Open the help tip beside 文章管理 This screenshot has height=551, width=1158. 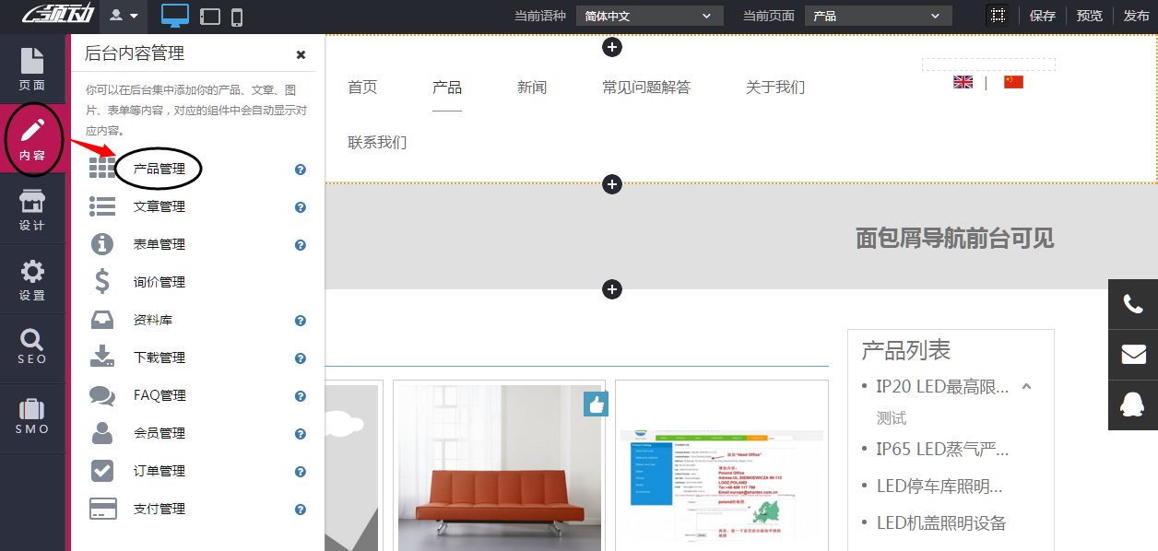tap(300, 207)
